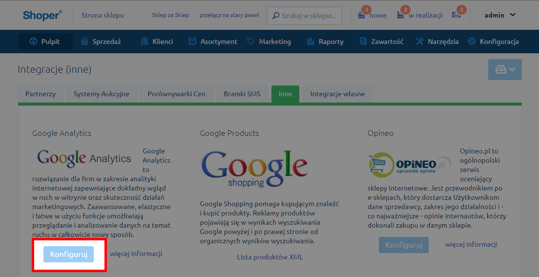Open the Asortyment menu
Image resolution: width=539 pixels, height=277 pixels.
213,42
